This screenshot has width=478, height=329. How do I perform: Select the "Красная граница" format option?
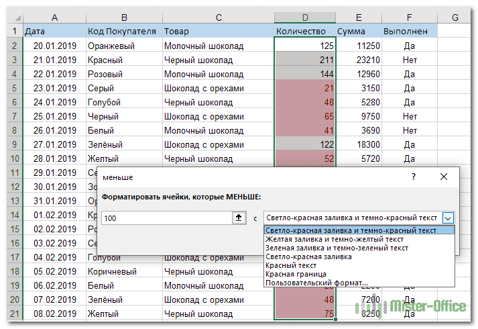tap(296, 274)
